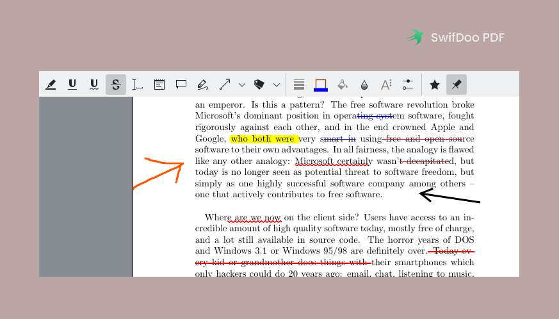This screenshot has width=559, height=319.
Task: Click the black arrow annotation
Action: click(x=450, y=196)
